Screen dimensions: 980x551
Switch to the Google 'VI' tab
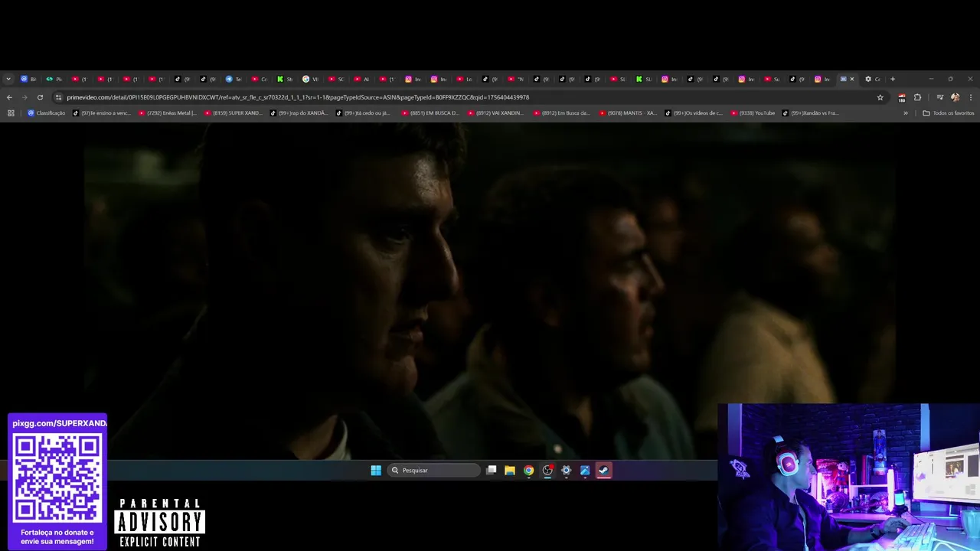(310, 79)
